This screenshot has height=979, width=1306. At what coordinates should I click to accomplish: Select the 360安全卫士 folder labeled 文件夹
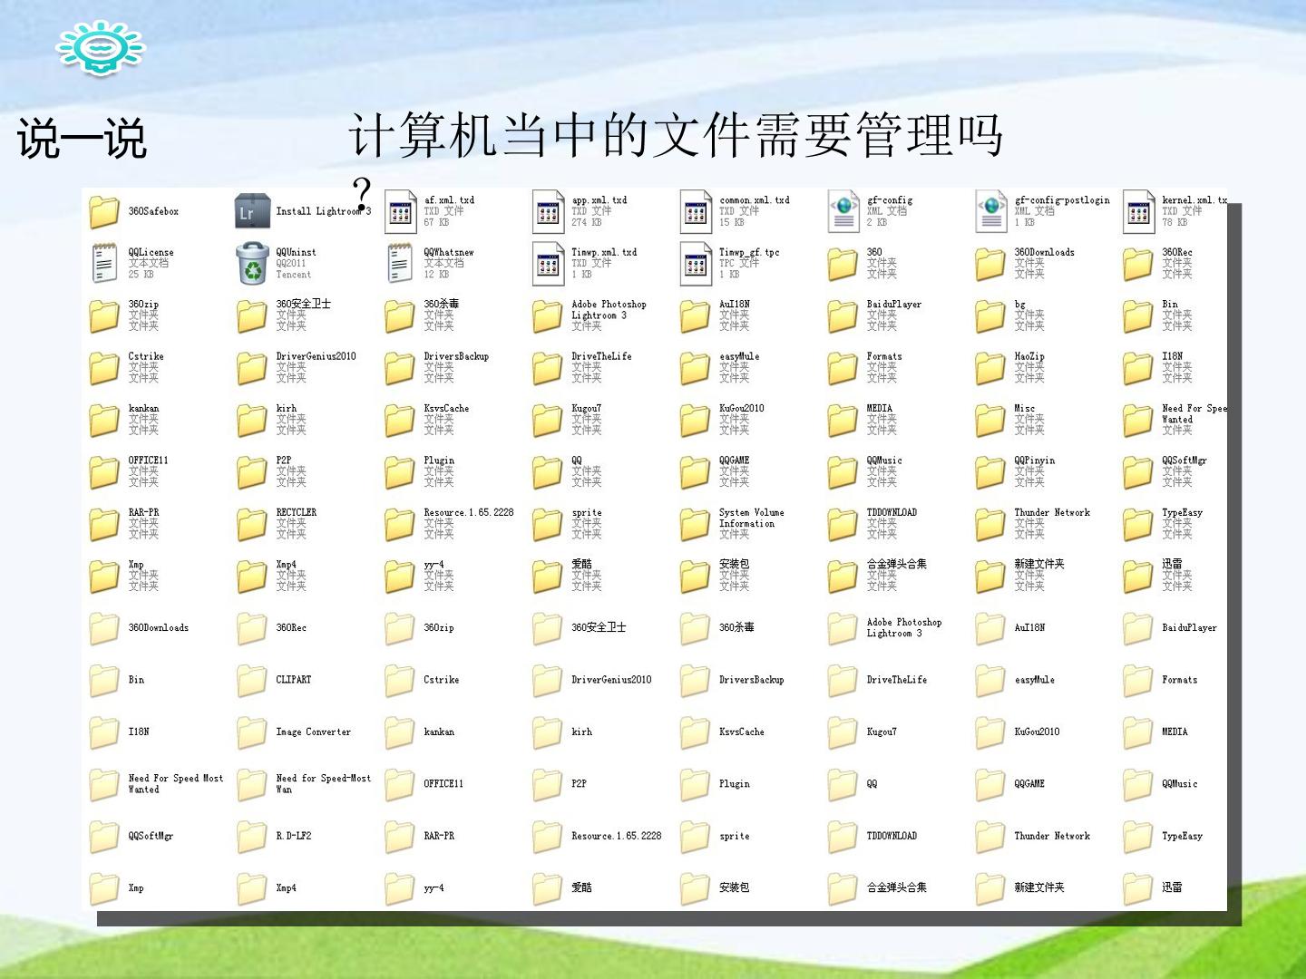point(252,315)
